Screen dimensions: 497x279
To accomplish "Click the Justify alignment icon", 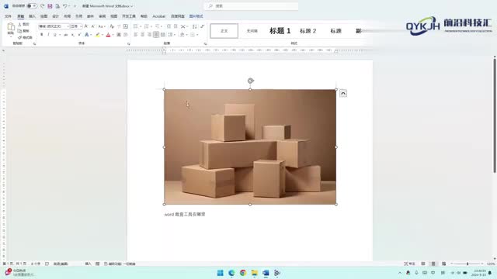I will (156, 34).
